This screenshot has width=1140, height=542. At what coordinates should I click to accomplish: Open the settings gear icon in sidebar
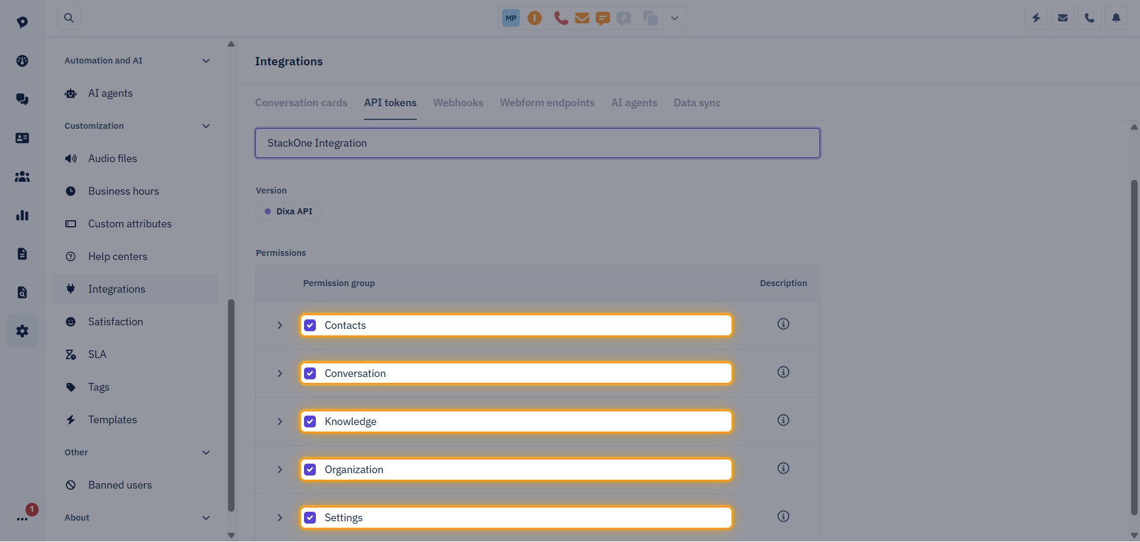click(22, 331)
